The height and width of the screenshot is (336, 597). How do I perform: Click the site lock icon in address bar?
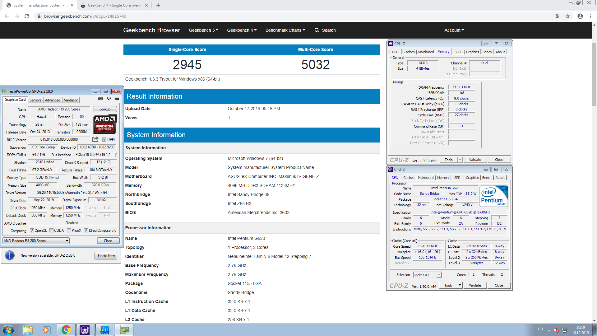(x=39, y=16)
